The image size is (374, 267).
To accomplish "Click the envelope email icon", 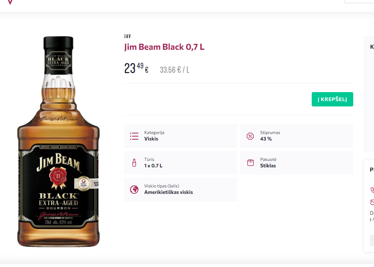I will click(372, 202).
